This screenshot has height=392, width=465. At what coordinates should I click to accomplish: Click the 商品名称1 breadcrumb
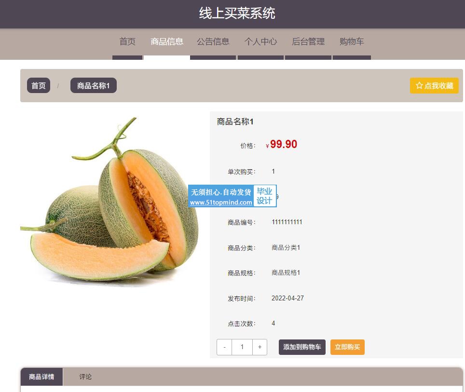[94, 86]
